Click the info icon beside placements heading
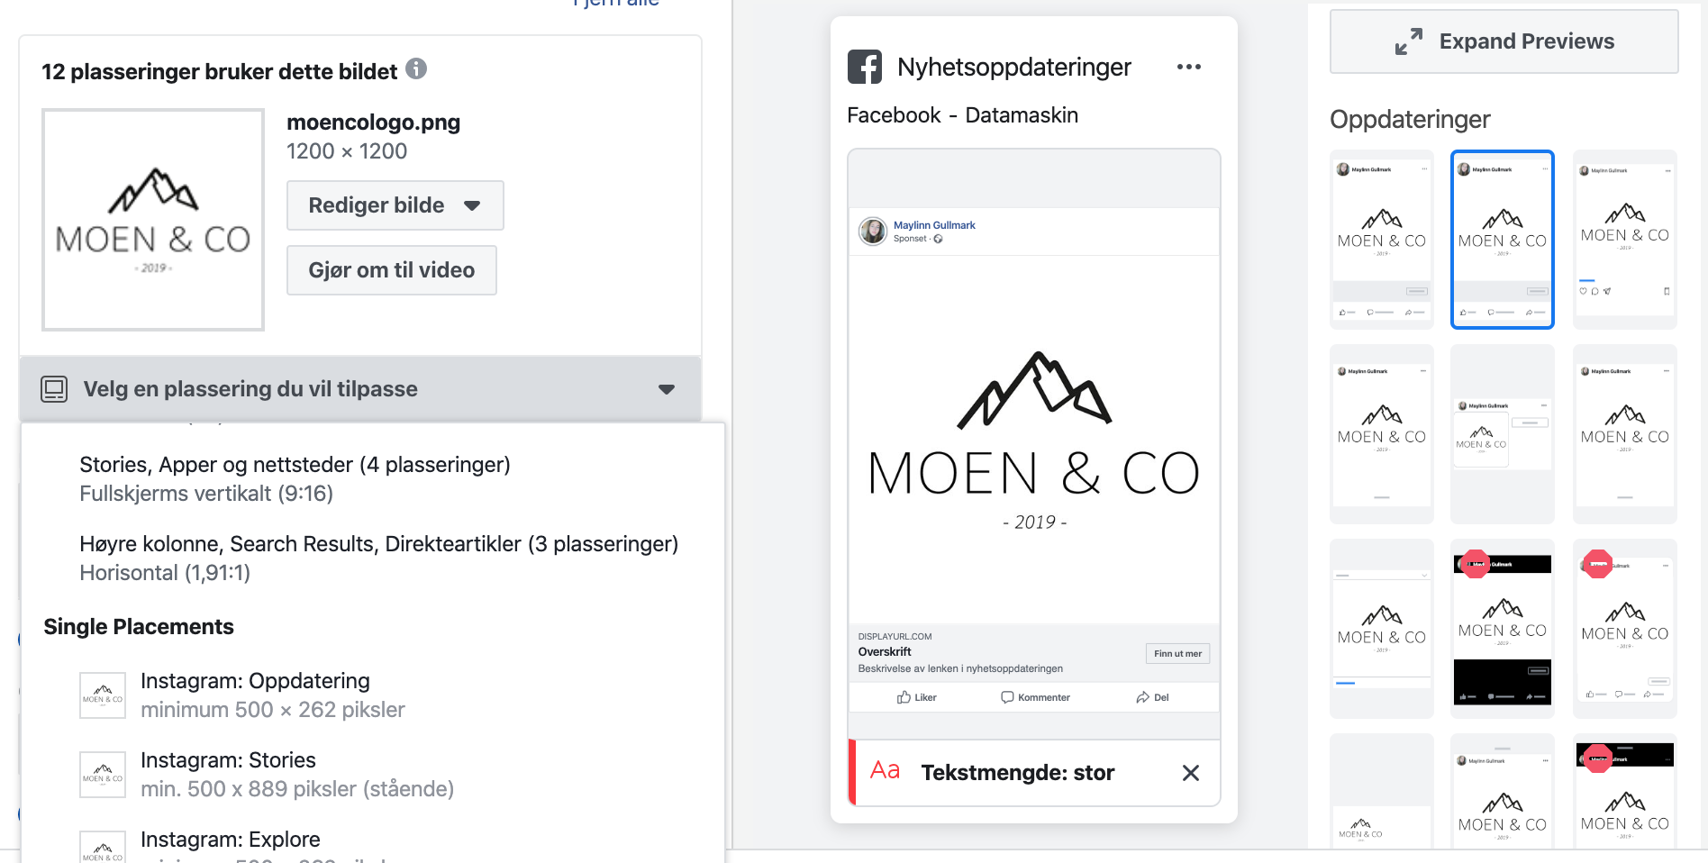Image resolution: width=1708 pixels, height=863 pixels. [x=415, y=68]
